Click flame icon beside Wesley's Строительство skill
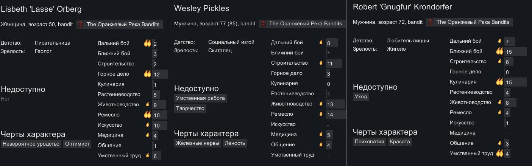Viewport: 532px width, 166px height. point(321,63)
